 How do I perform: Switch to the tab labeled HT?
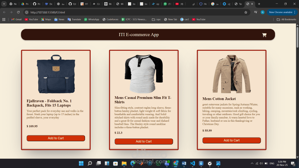(x=84, y=4)
